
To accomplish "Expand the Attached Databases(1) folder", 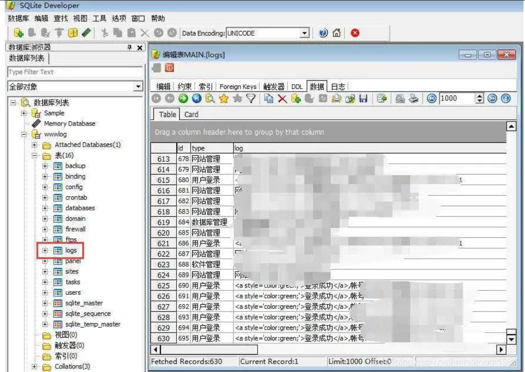I will point(34,145).
